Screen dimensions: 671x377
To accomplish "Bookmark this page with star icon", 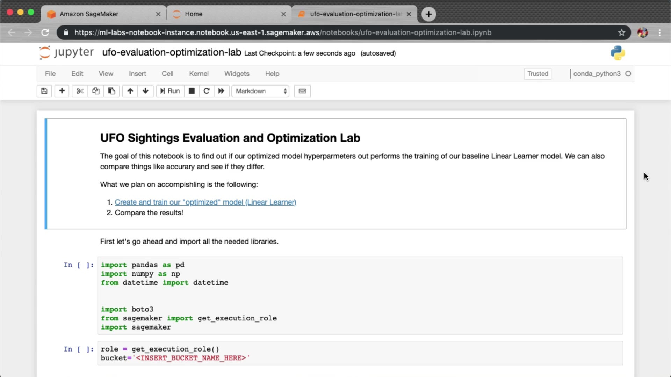I will click(x=621, y=33).
